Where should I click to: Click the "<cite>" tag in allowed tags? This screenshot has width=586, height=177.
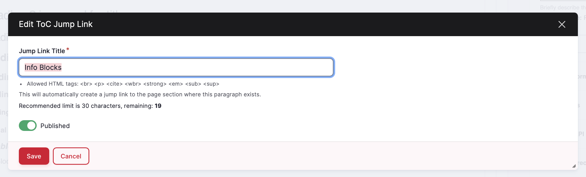pyautogui.click(x=114, y=84)
